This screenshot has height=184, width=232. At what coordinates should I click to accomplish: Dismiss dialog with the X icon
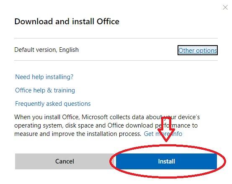[x=225, y=7]
